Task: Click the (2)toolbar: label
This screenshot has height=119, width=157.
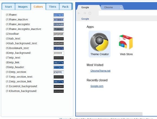Action: [12, 34]
